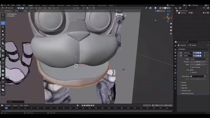Viewport: 210px width, 118px height.
Task: Select the Inset Faces tool
Action: [3, 55]
